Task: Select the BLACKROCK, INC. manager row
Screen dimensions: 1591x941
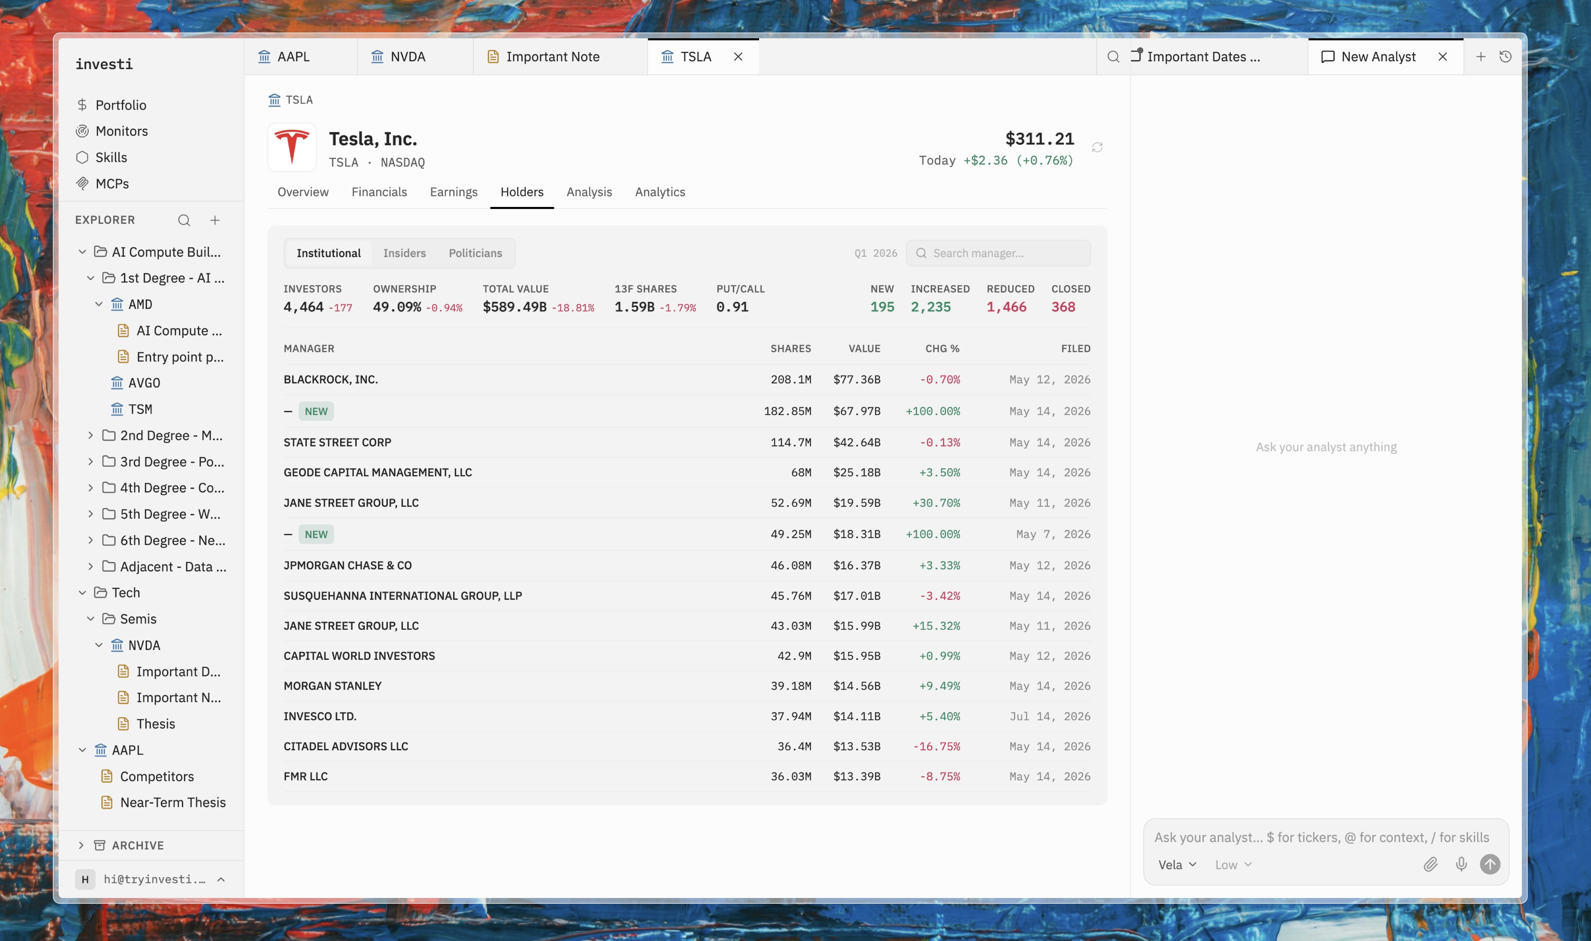Action: pyautogui.click(x=687, y=379)
